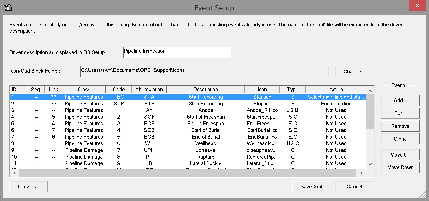
Task: Move selected event up
Action: click(400, 155)
